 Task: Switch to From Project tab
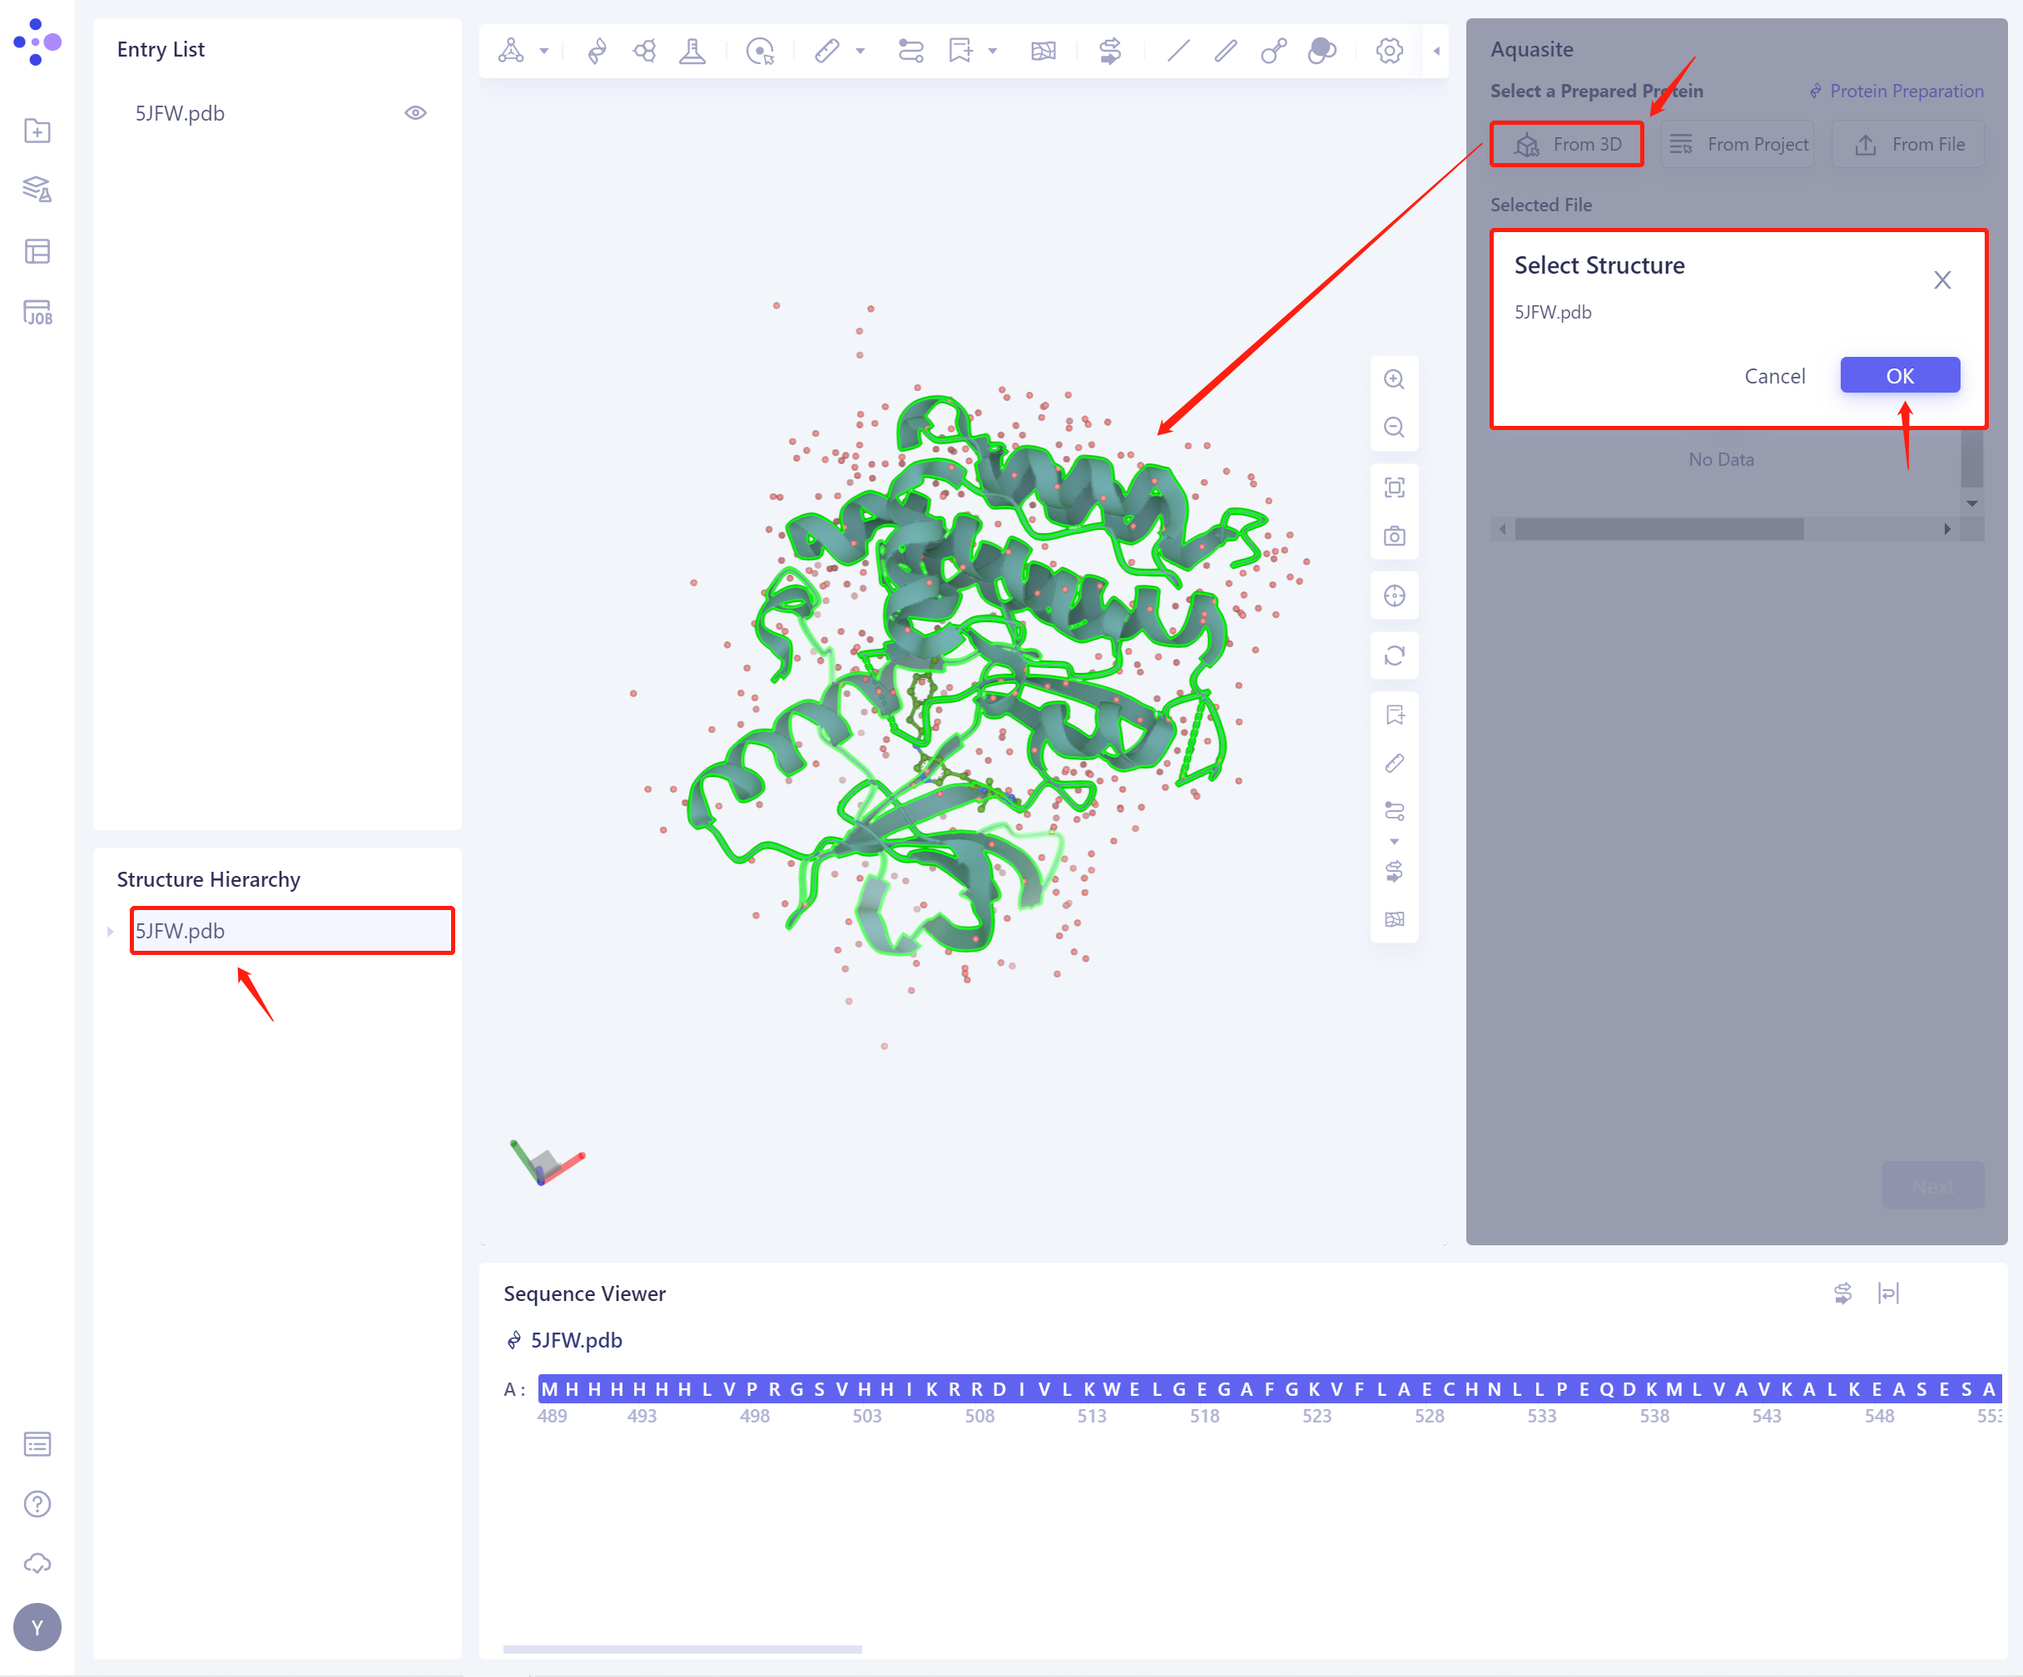point(1737,143)
